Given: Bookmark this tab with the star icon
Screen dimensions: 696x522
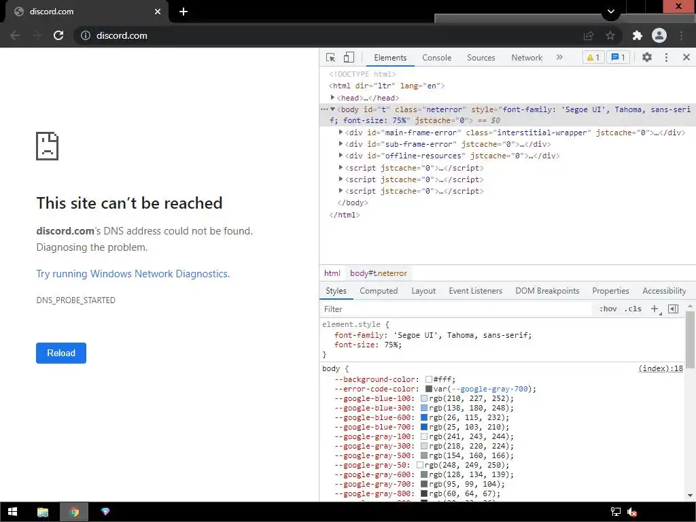Looking at the screenshot, I should tap(610, 35).
